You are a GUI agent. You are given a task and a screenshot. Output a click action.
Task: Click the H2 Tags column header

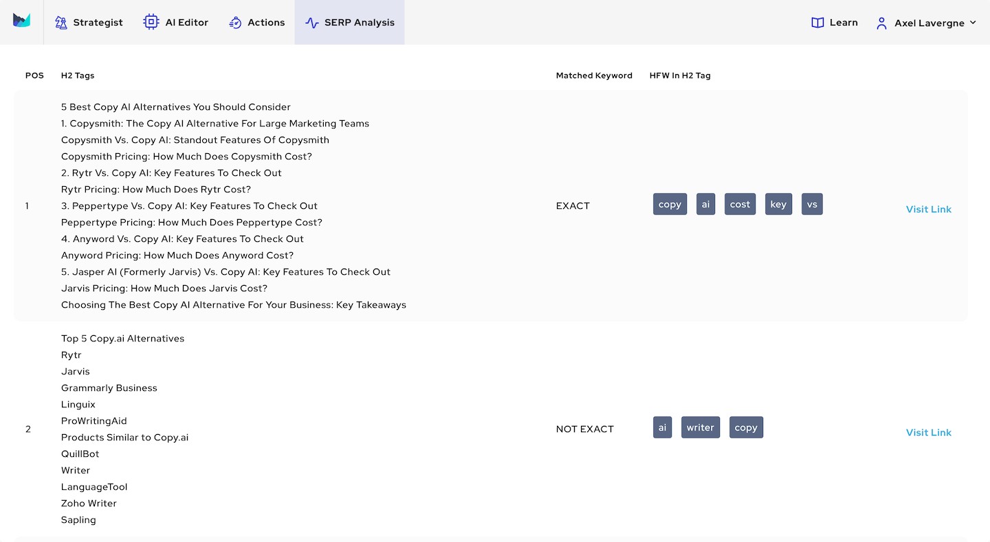point(78,76)
